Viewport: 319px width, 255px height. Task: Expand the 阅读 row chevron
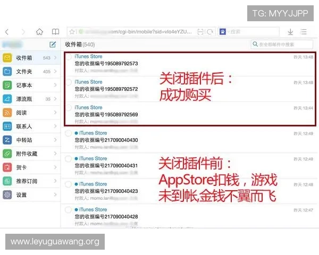pos(55,113)
